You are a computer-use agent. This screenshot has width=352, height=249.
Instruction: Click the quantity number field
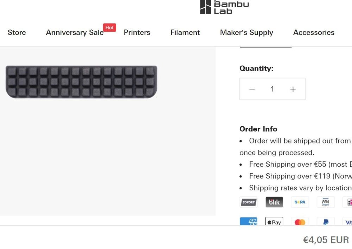coord(272,89)
